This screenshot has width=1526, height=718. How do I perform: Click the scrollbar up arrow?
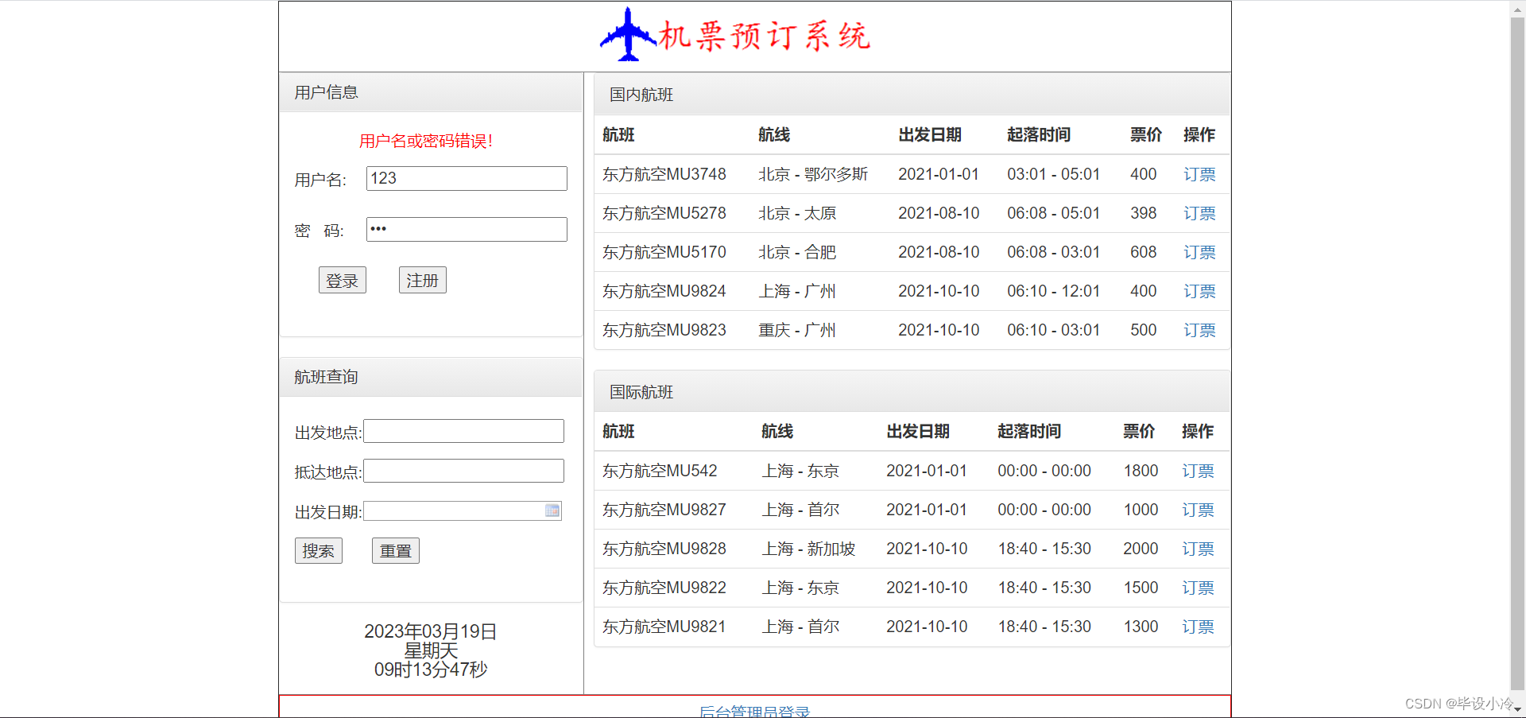[1516, 8]
